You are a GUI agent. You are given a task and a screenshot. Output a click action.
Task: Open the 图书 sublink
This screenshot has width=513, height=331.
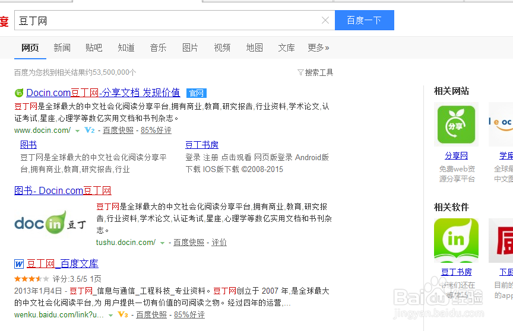point(28,145)
